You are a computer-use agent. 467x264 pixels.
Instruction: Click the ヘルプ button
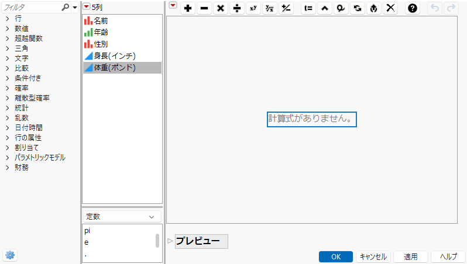click(x=448, y=257)
